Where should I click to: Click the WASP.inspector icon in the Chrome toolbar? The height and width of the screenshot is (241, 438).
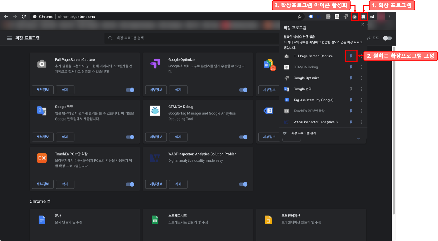click(x=319, y=17)
